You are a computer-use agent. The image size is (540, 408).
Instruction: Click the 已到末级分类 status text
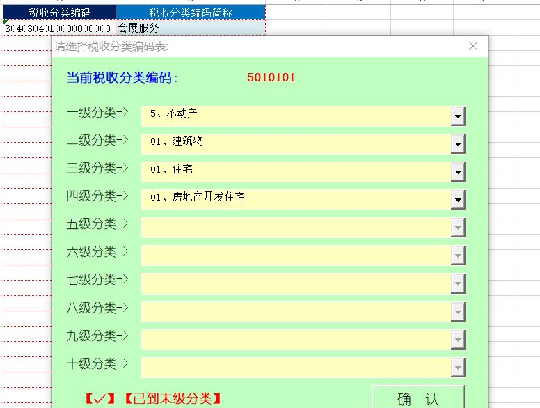(x=173, y=399)
